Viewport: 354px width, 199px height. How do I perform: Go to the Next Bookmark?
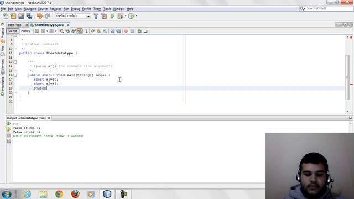(x=99, y=31)
